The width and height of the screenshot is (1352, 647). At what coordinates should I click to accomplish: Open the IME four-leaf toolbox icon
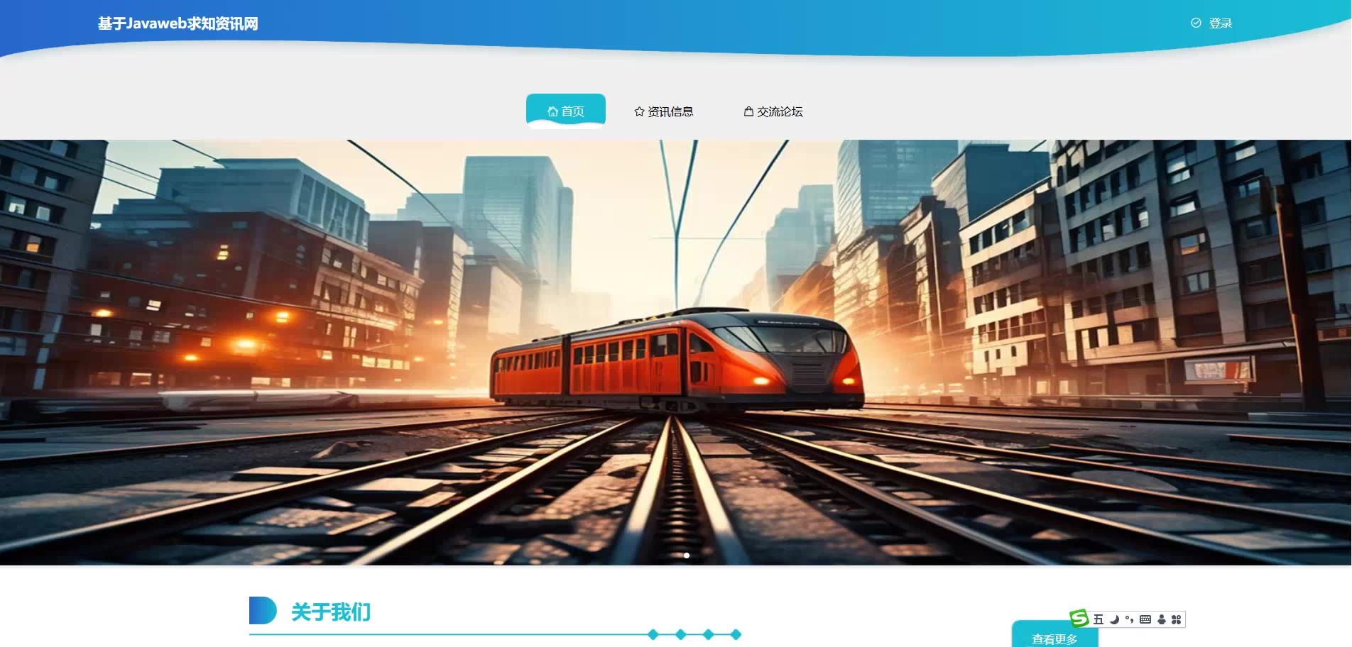pyautogui.click(x=1176, y=619)
